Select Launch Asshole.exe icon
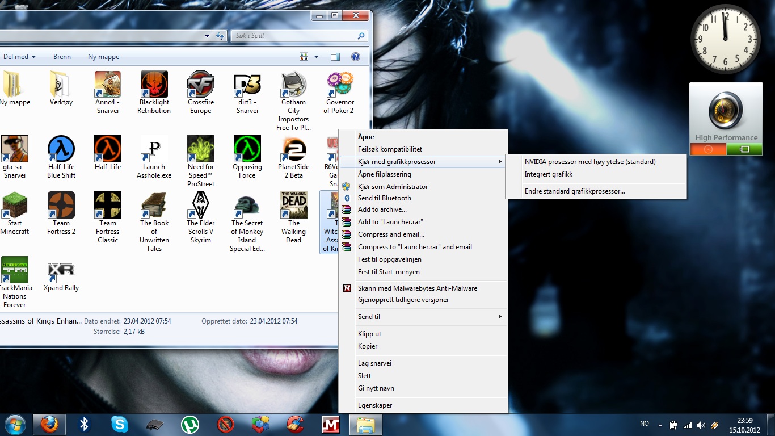Image resolution: width=775 pixels, height=436 pixels. point(154,149)
